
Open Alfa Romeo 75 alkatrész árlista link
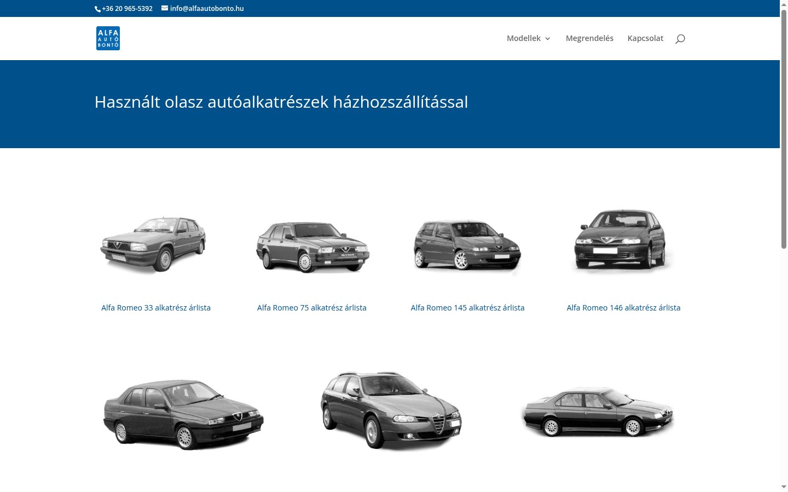(x=312, y=308)
